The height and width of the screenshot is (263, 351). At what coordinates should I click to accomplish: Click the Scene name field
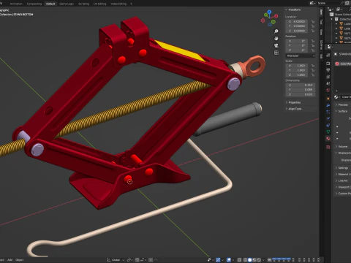tap(328, 3)
